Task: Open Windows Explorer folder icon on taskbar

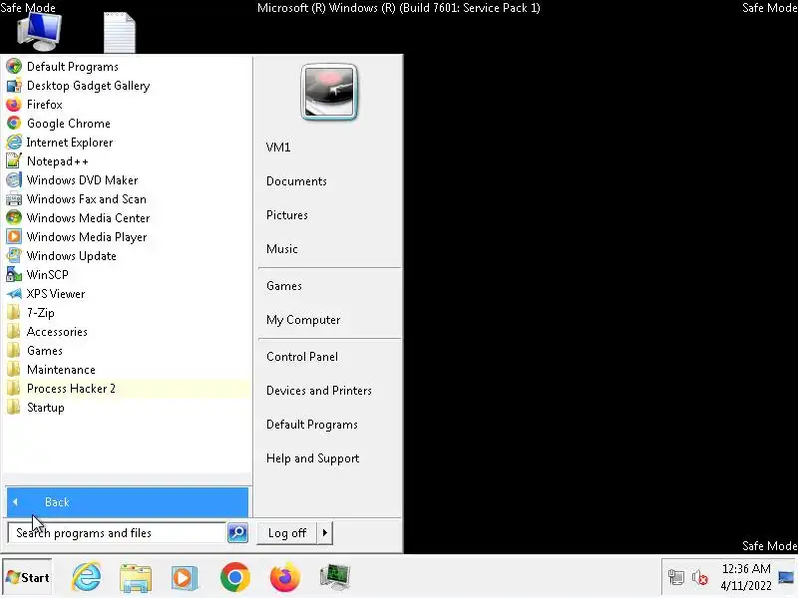Action: pyautogui.click(x=136, y=577)
